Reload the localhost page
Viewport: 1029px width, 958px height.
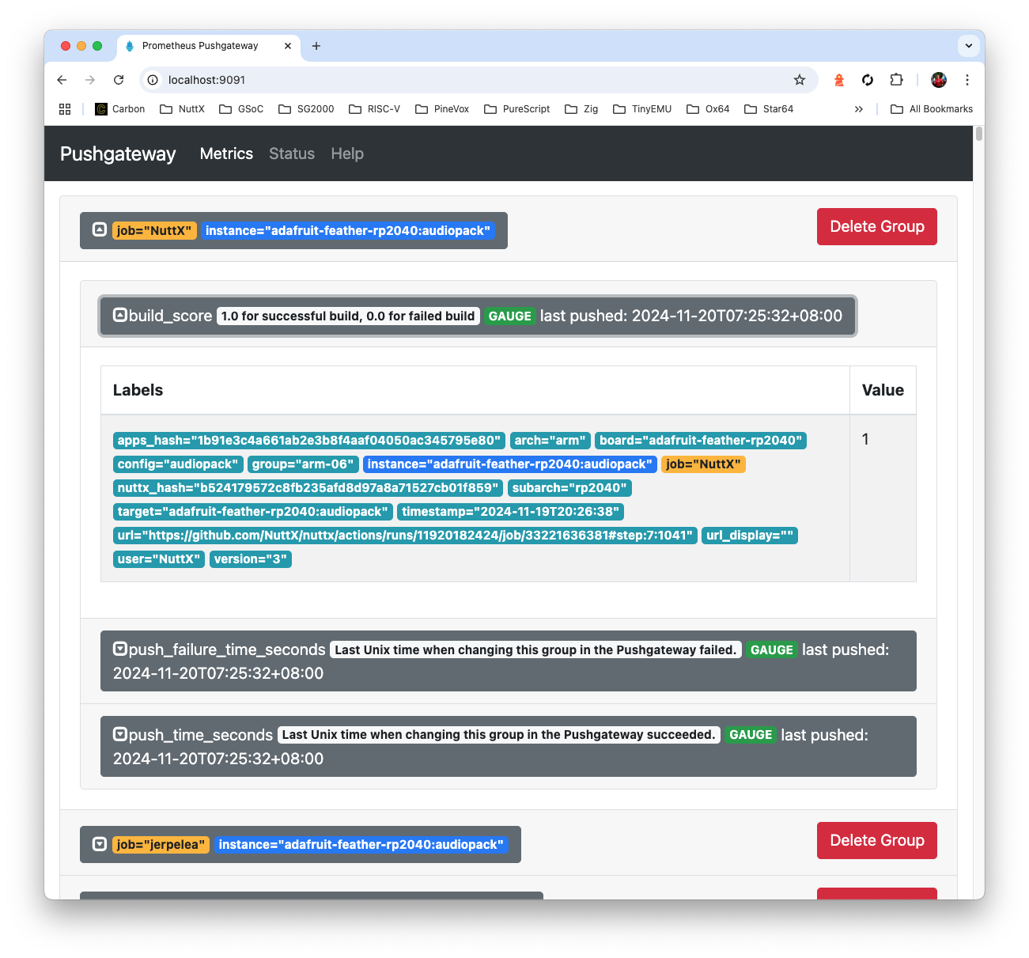[119, 80]
